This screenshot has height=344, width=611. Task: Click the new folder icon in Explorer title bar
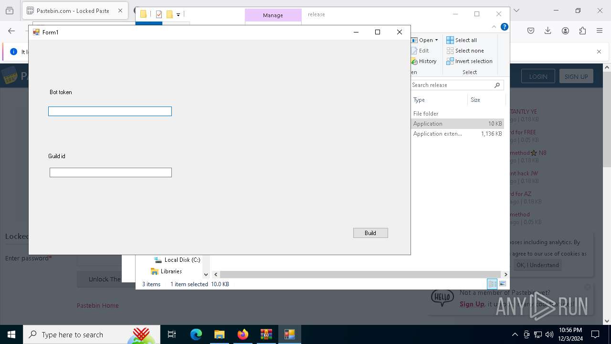pyautogui.click(x=169, y=14)
